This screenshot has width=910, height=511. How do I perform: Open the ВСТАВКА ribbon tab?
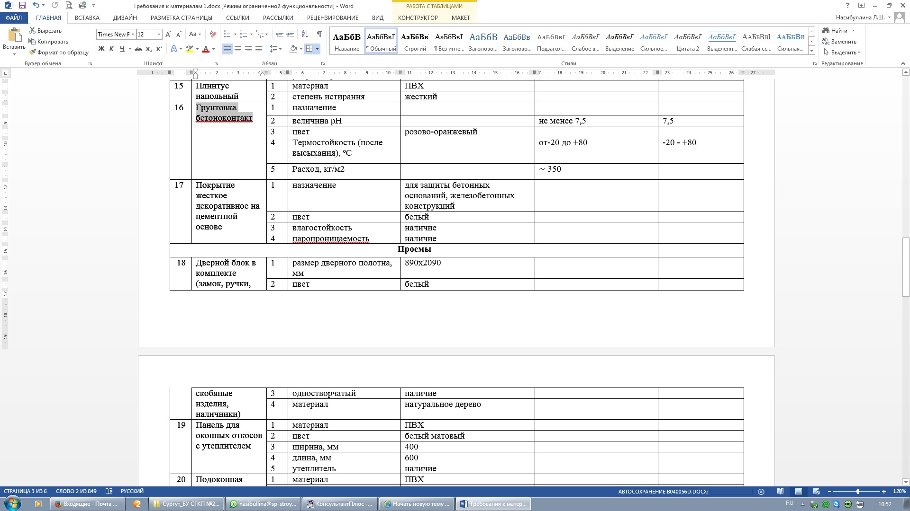(87, 18)
